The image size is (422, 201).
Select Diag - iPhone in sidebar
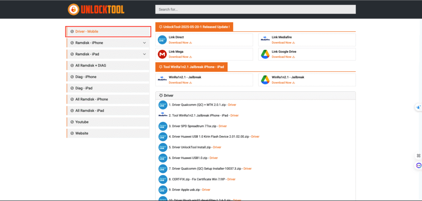[108, 77]
